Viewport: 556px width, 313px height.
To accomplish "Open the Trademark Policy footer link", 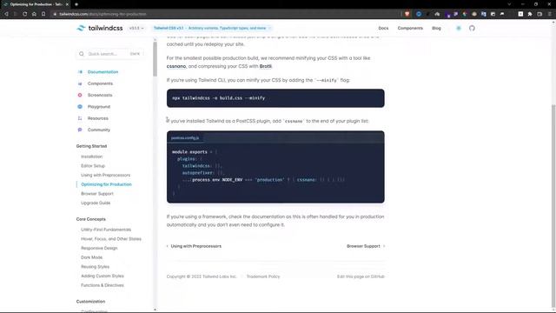I will [263, 276].
